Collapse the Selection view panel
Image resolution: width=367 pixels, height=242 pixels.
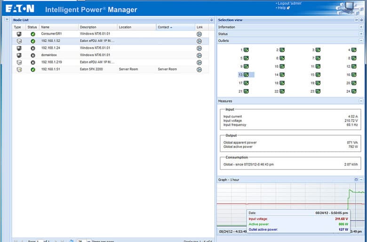356,20
